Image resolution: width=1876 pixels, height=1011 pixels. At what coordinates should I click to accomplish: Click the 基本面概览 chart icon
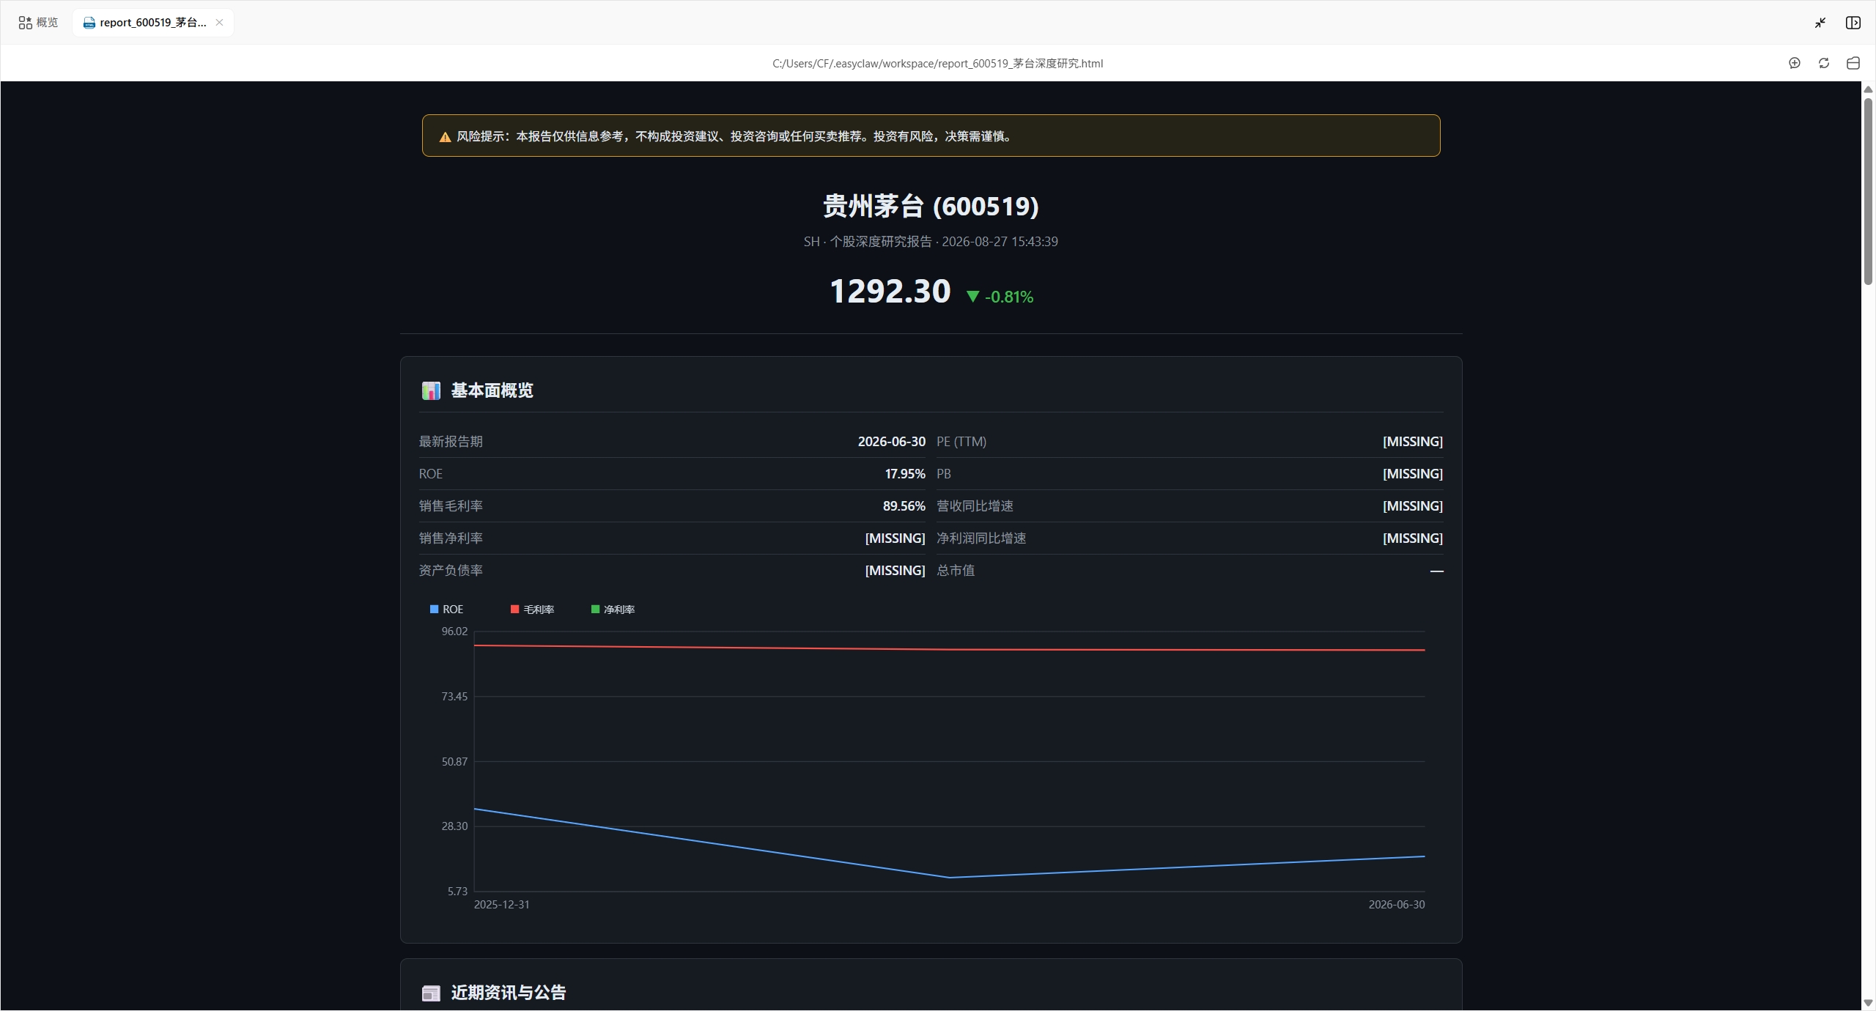pos(431,391)
